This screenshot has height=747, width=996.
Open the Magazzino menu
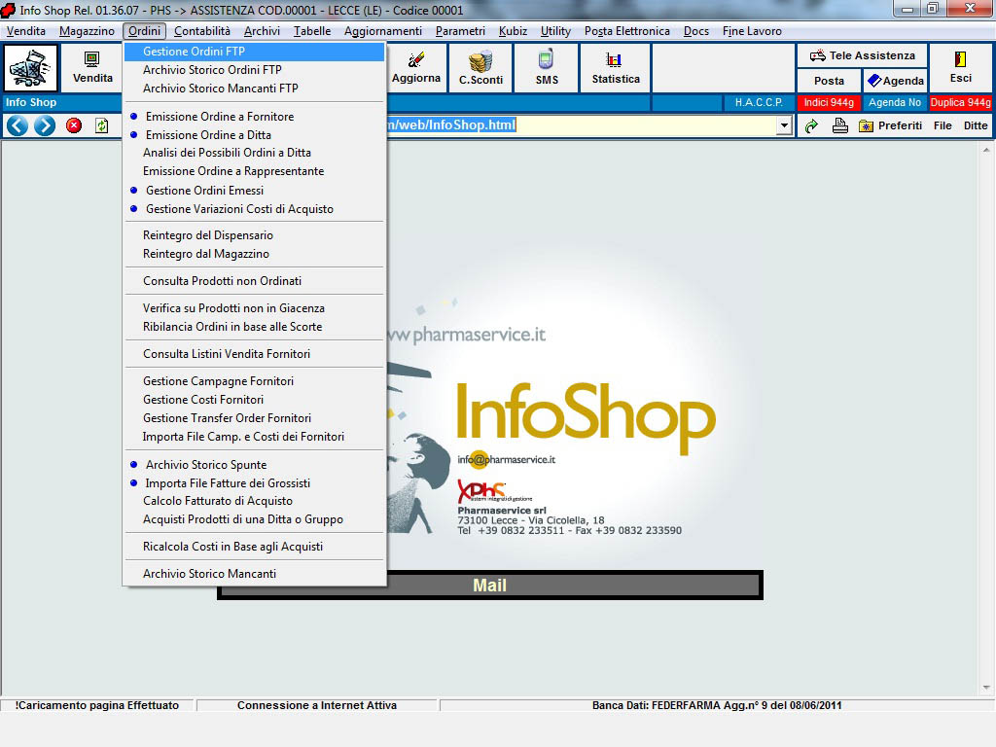87,31
